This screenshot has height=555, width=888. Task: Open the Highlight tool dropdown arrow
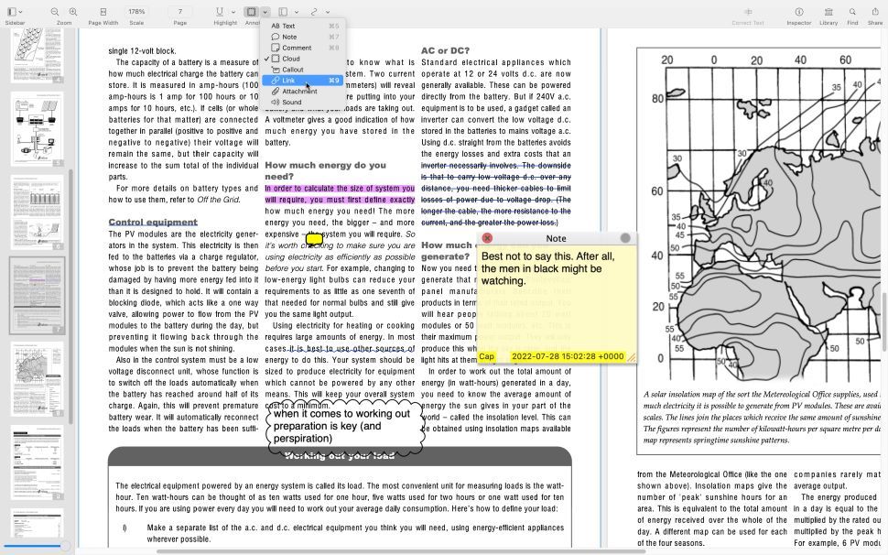pos(233,10)
